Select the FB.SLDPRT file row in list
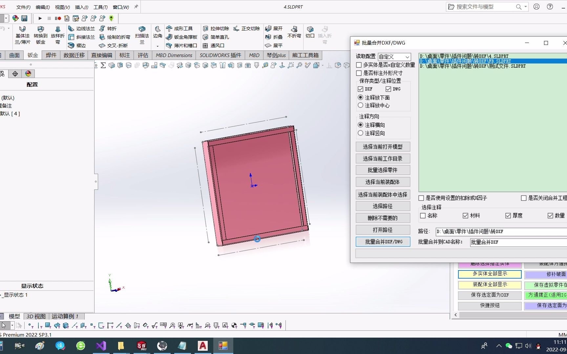Screen dimensions: 567x354 coord(493,61)
